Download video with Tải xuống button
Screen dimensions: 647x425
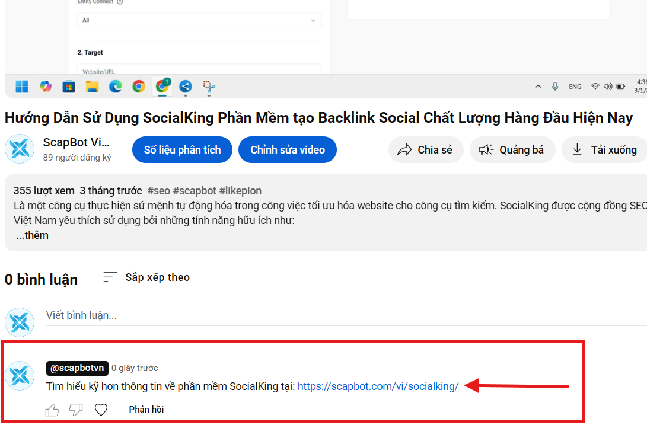click(x=604, y=150)
